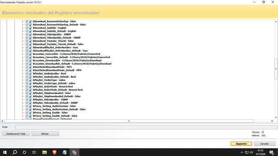Click the Deseleccionar Todo button
278x156 pixels.
(x=16, y=134)
